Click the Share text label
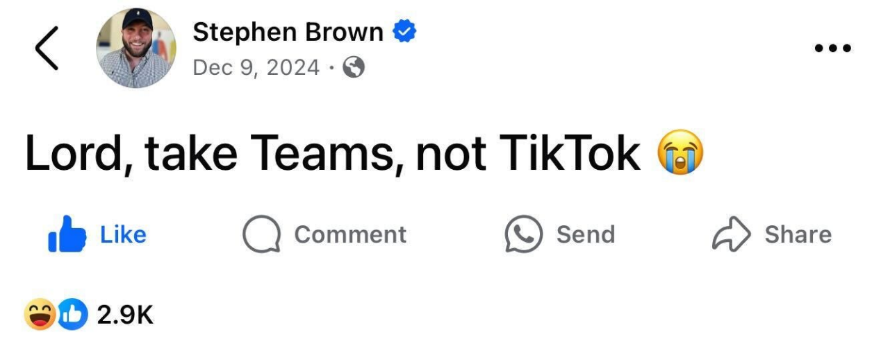Image resolution: width=881 pixels, height=357 pixels. 798,234
